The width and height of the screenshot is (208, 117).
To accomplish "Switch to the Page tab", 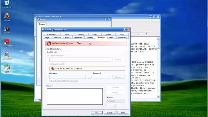I will pyautogui.click(x=47, y=38).
